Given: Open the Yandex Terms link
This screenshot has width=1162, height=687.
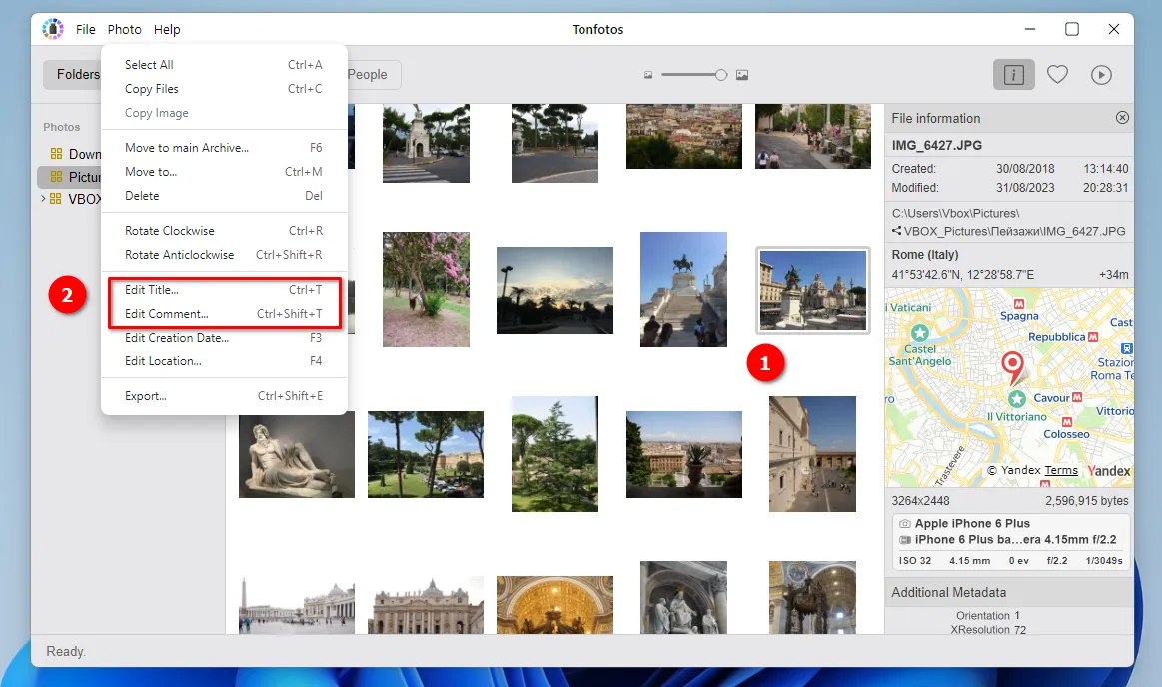Looking at the screenshot, I should [1061, 471].
